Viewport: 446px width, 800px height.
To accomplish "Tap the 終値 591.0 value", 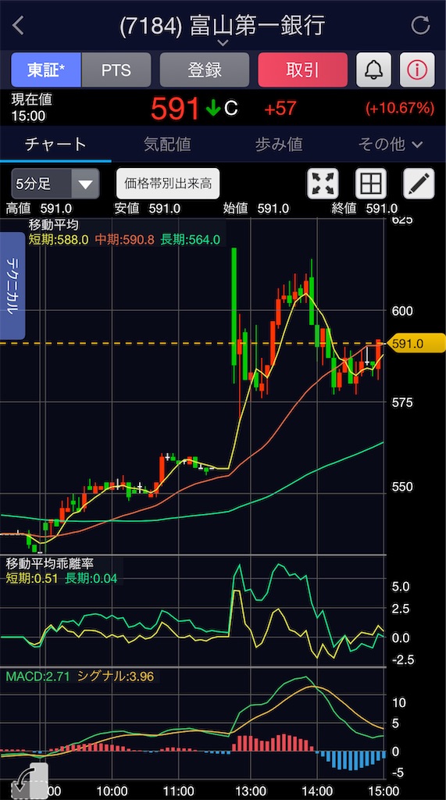I will pos(382,209).
